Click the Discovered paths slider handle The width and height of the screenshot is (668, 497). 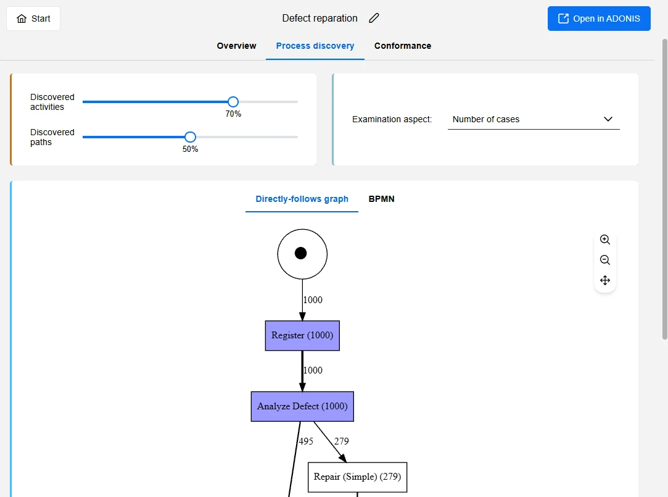point(190,137)
